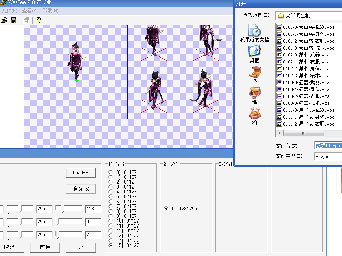Click the file list horizontal scrollbar thumb

click(304, 133)
